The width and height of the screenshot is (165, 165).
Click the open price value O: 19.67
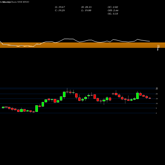click(60, 7)
